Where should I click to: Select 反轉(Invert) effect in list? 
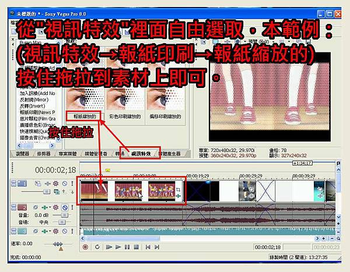click(32, 106)
